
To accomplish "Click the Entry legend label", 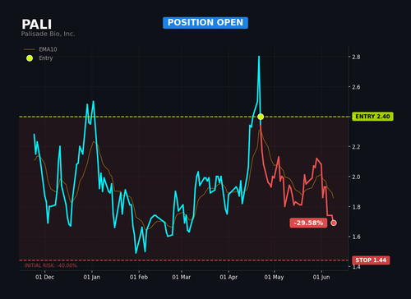I will [46, 58].
